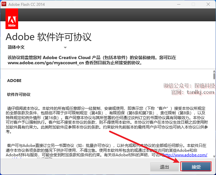Accept the license with the 接受 button
The width and height of the screenshot is (216, 175).
(x=196, y=167)
